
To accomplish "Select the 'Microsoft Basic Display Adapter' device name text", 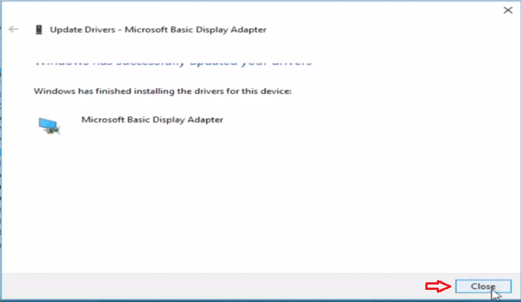I will (152, 119).
